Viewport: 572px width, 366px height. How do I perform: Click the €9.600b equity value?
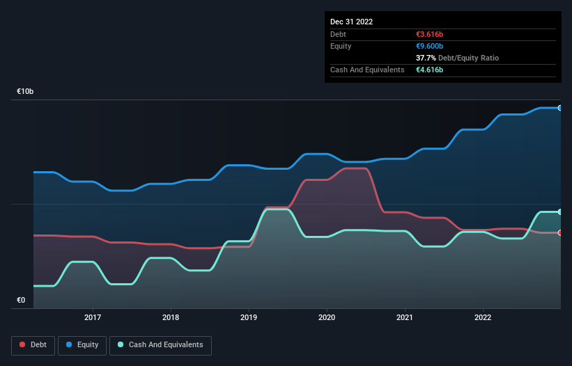[x=429, y=46]
